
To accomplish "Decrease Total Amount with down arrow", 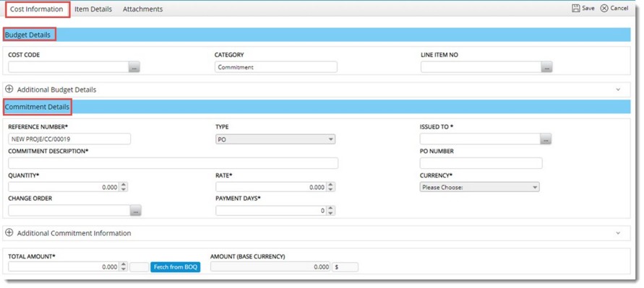I will [x=124, y=269].
